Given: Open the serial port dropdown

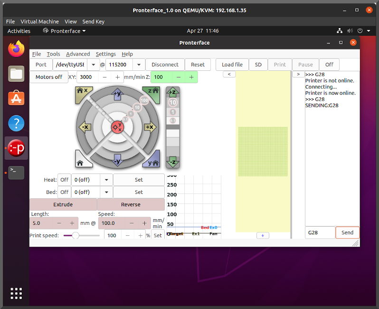Looking at the screenshot, I should coord(93,65).
